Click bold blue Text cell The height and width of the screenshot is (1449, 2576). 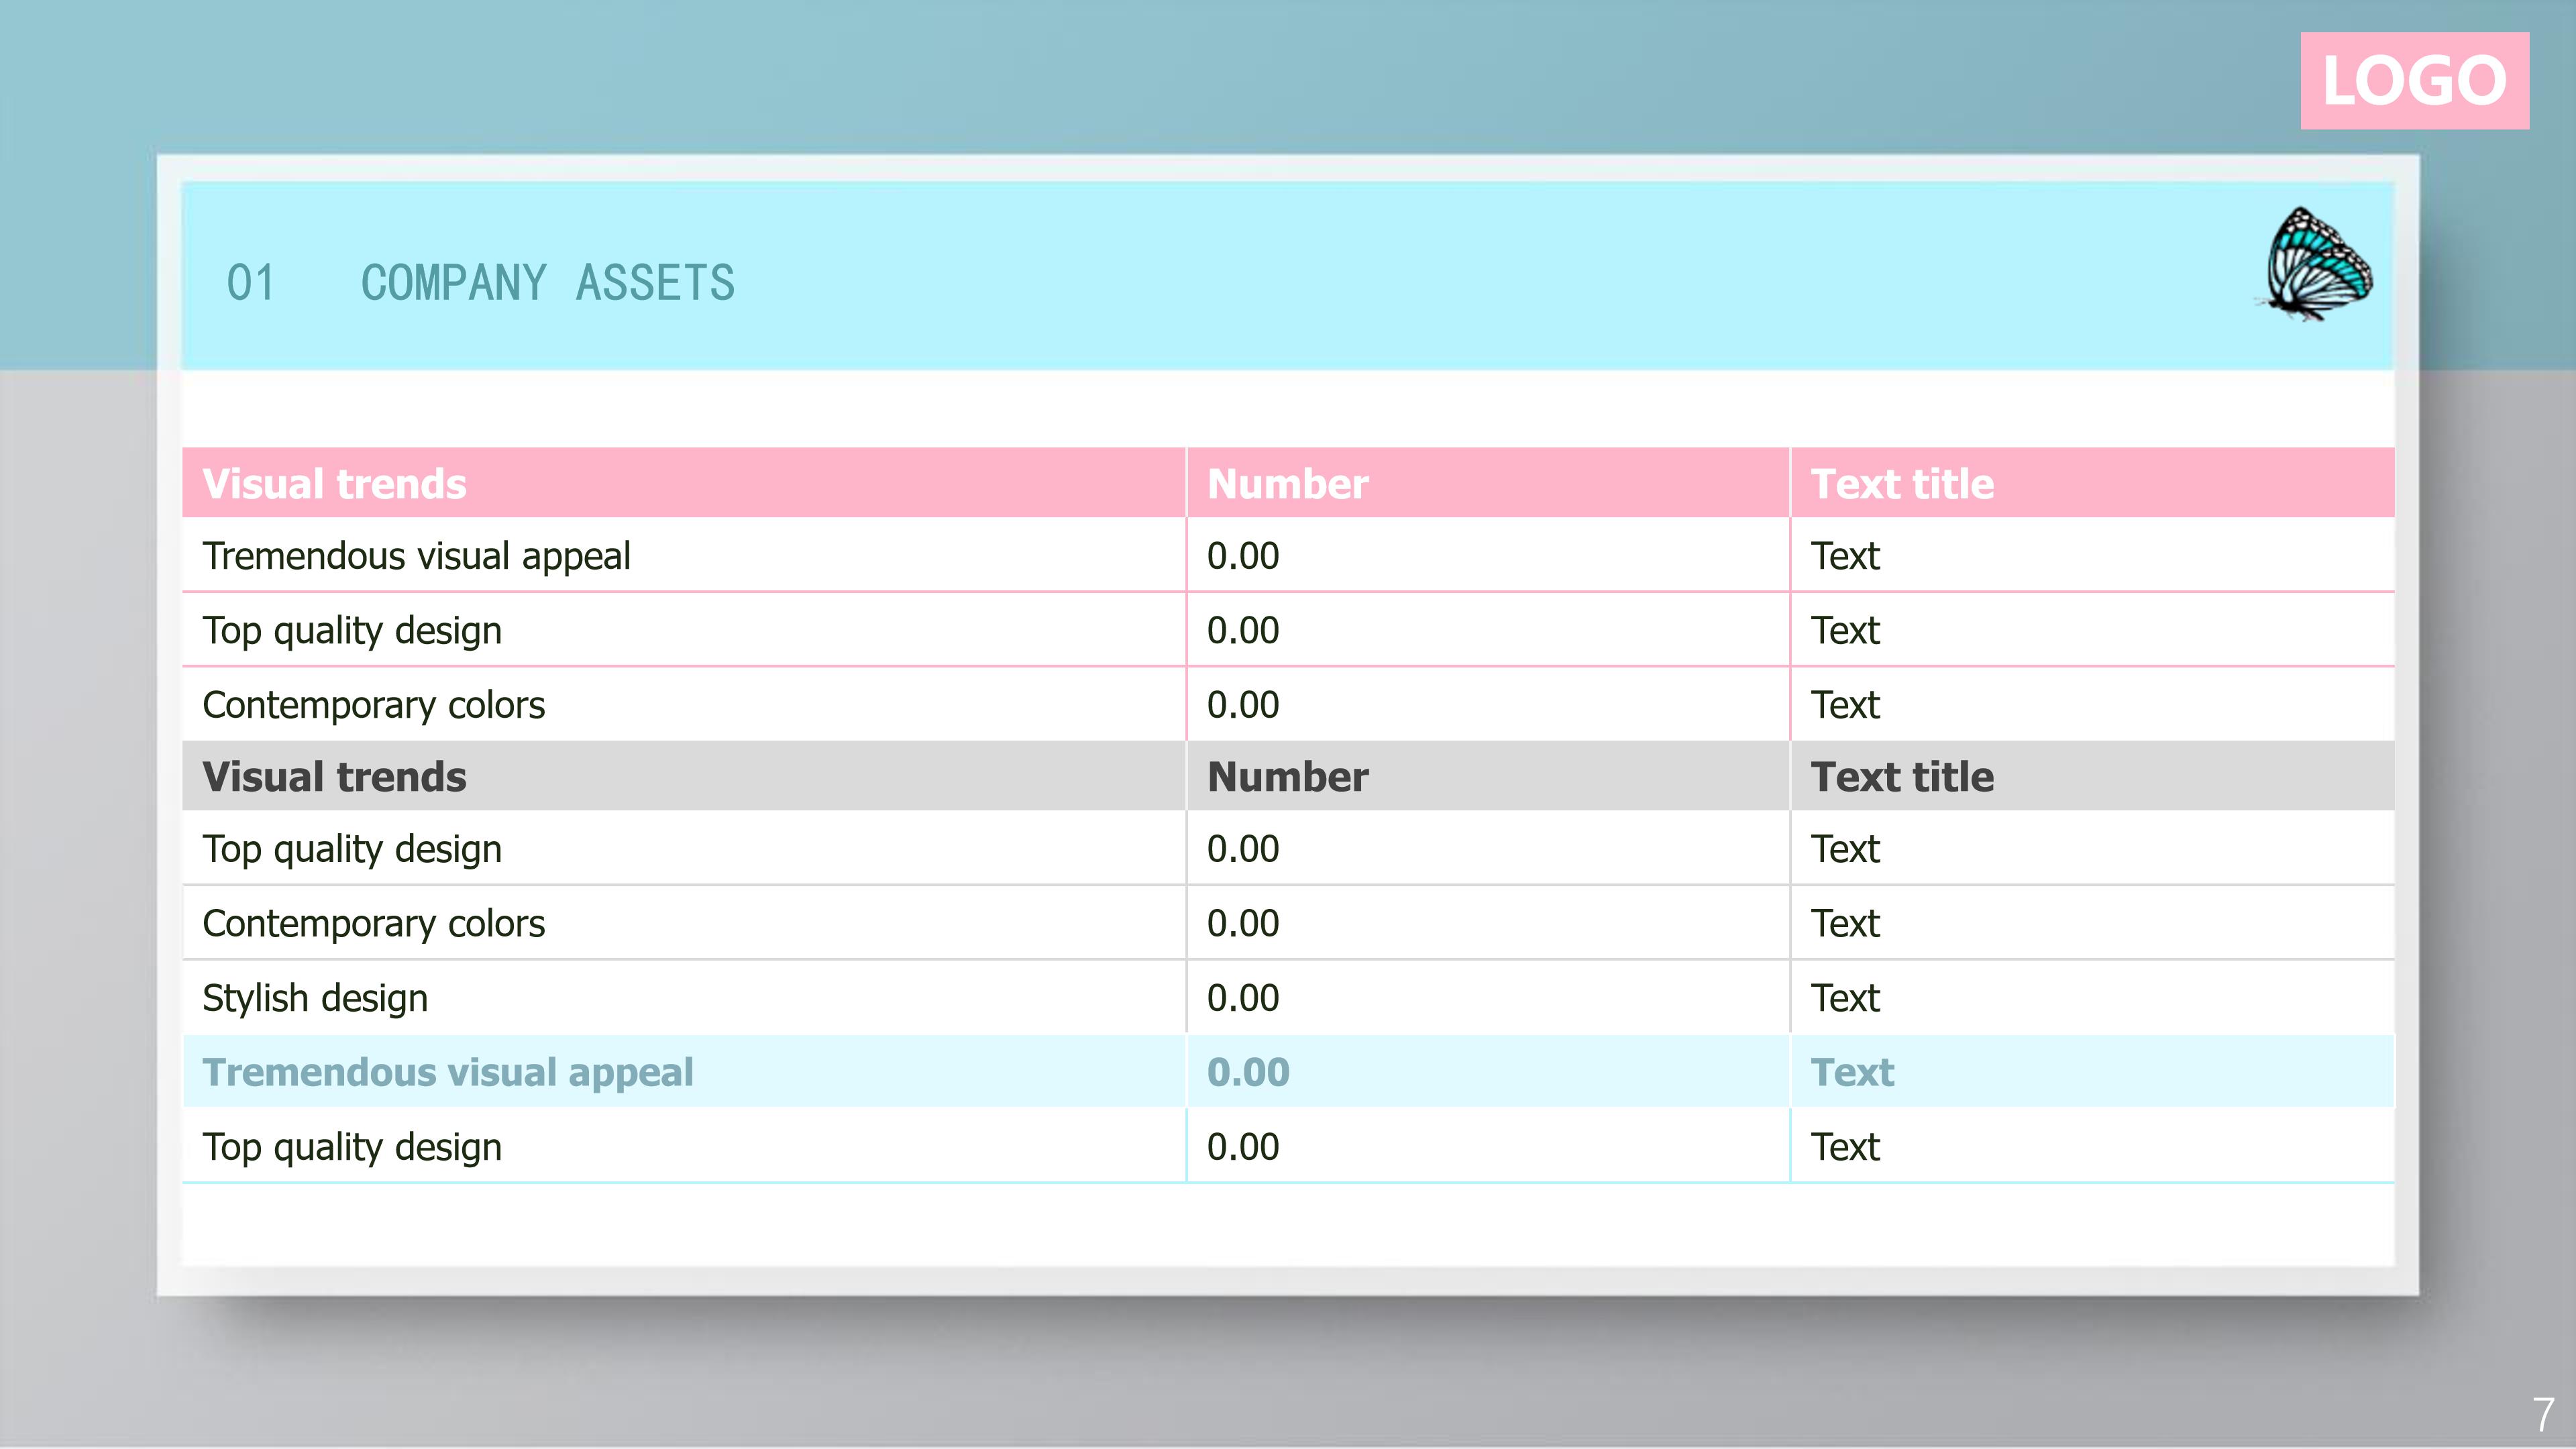[1852, 1072]
